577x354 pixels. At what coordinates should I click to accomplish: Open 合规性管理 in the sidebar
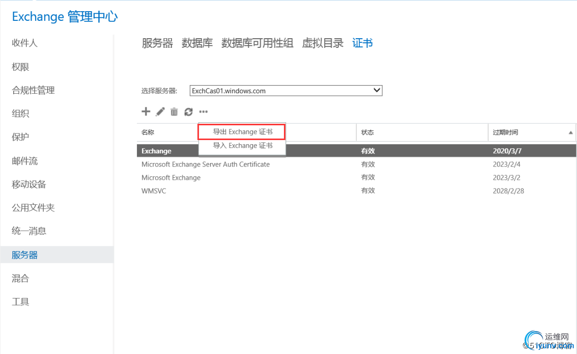coord(33,90)
